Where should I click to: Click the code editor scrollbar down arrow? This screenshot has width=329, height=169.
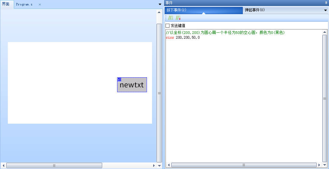click(324, 165)
